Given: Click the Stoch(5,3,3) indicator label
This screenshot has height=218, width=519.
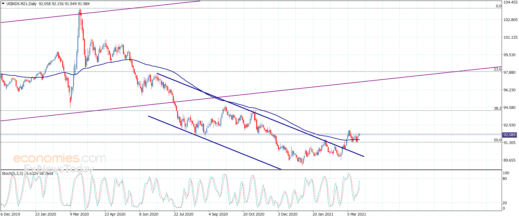Looking at the screenshot, I should [12, 173].
